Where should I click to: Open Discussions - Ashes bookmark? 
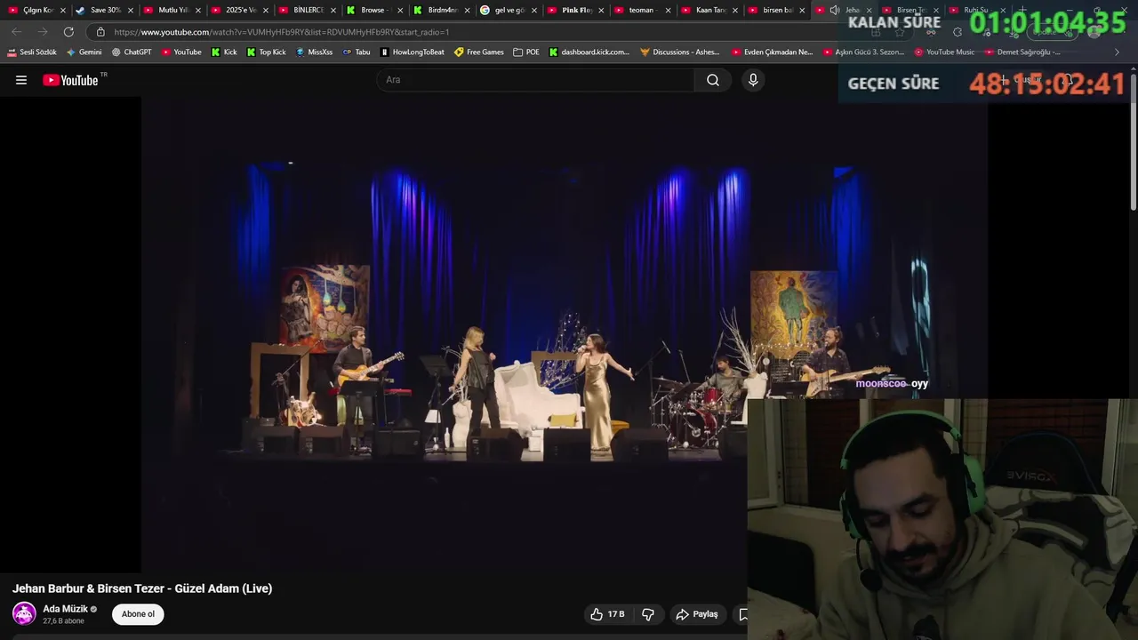coord(680,52)
